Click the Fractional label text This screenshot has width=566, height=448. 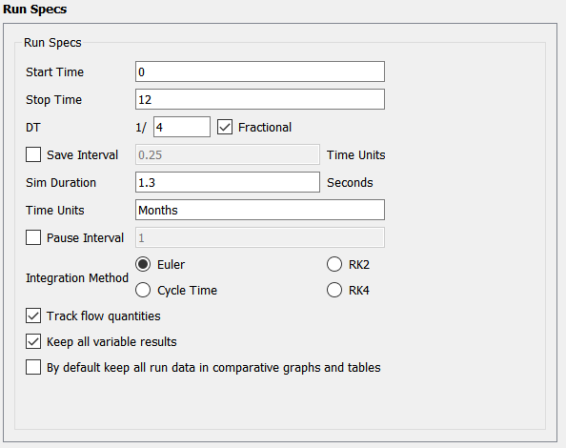pos(265,127)
